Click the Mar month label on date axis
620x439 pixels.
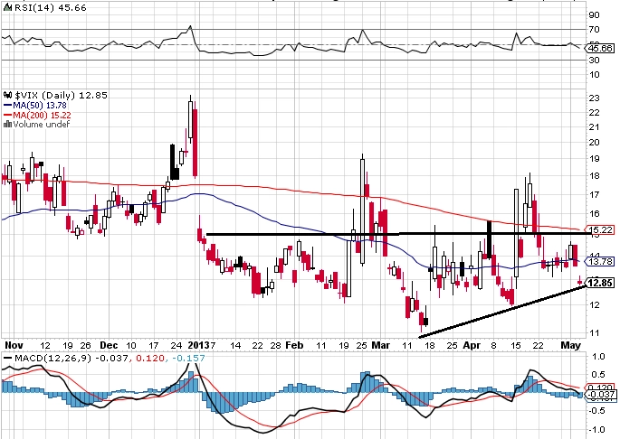point(381,345)
